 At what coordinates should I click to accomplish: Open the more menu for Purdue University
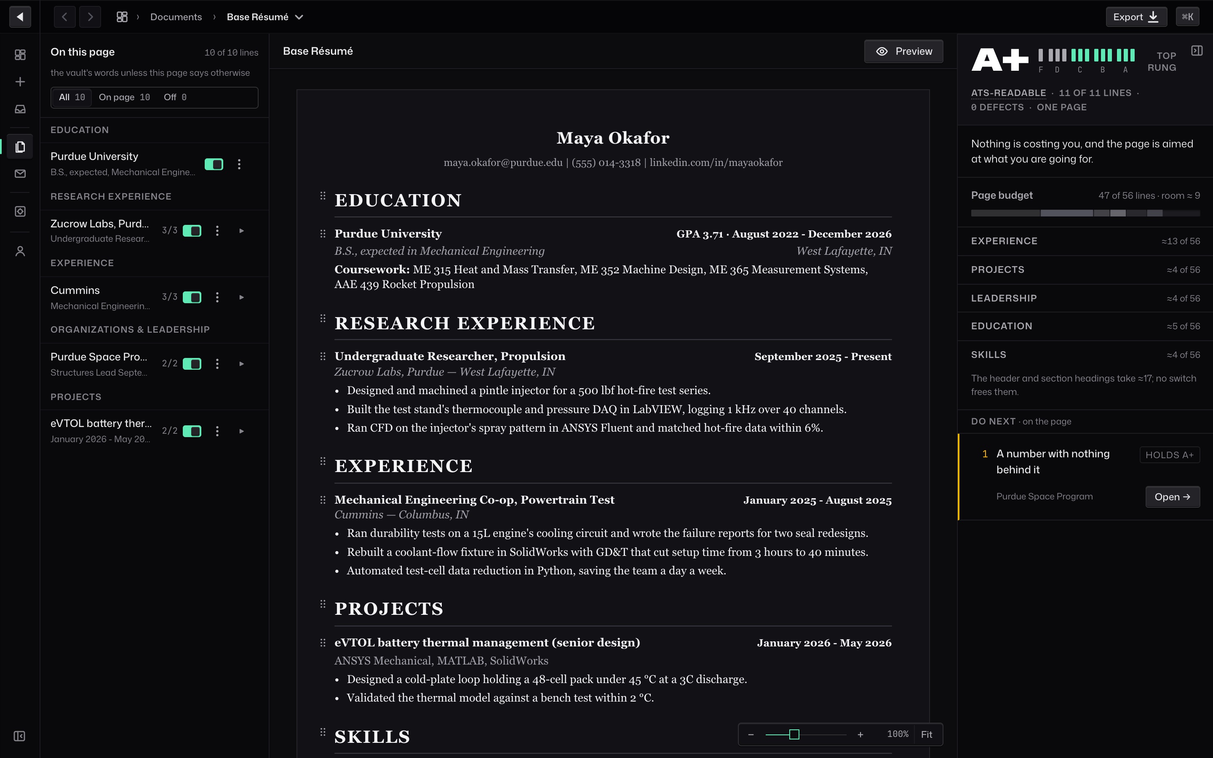click(x=239, y=164)
